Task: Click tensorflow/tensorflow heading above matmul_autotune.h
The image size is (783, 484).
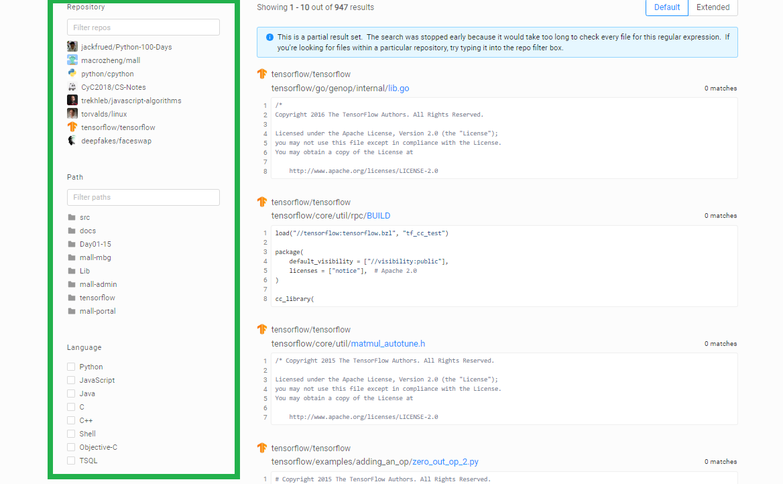Action: pos(310,330)
